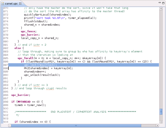
Task: Click the else keyword on line 882
Action: pos(17,48)
